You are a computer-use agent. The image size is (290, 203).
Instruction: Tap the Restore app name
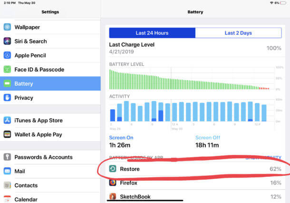tap(130, 169)
